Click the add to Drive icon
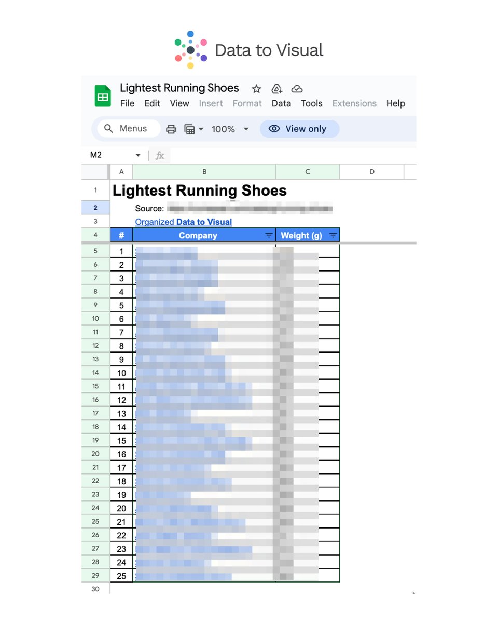 tap(277, 89)
